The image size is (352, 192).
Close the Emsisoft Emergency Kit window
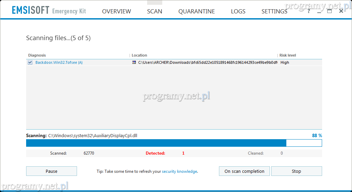[341, 11]
